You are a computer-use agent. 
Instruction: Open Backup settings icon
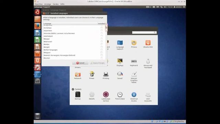(x=78, y=96)
